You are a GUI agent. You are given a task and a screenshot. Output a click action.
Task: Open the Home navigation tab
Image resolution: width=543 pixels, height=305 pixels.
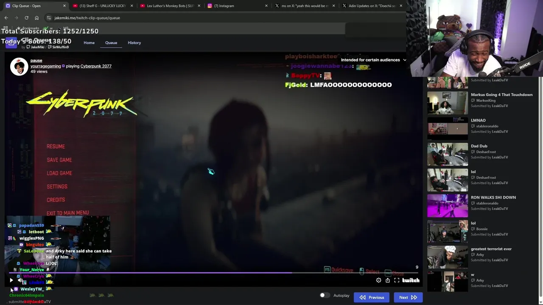pos(89,43)
